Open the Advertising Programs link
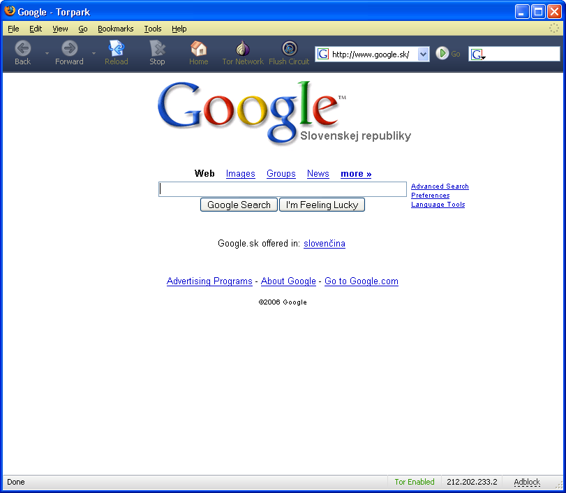The image size is (566, 493). [209, 281]
